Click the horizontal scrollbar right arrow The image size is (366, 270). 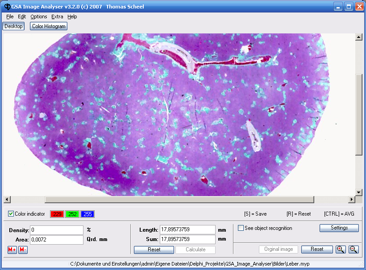pyautogui.click(x=352, y=200)
